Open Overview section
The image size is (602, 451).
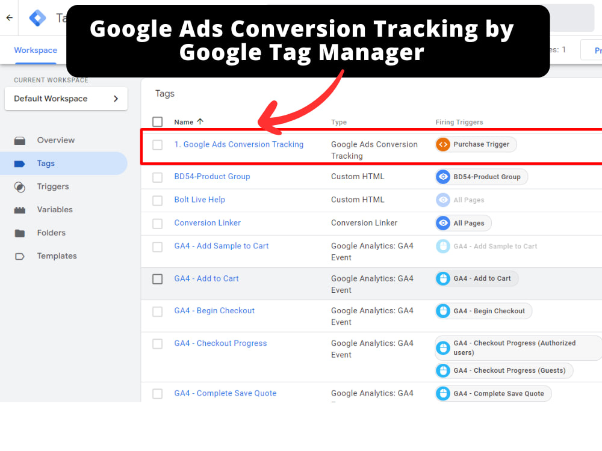click(x=55, y=140)
